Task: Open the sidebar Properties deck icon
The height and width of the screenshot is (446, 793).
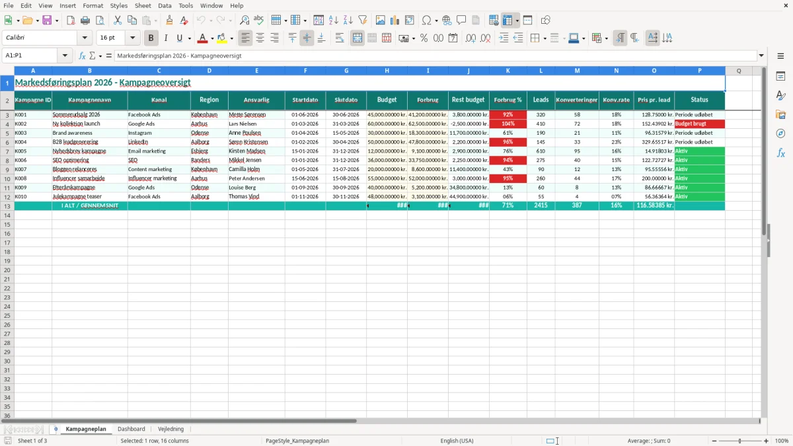Action: point(780,77)
